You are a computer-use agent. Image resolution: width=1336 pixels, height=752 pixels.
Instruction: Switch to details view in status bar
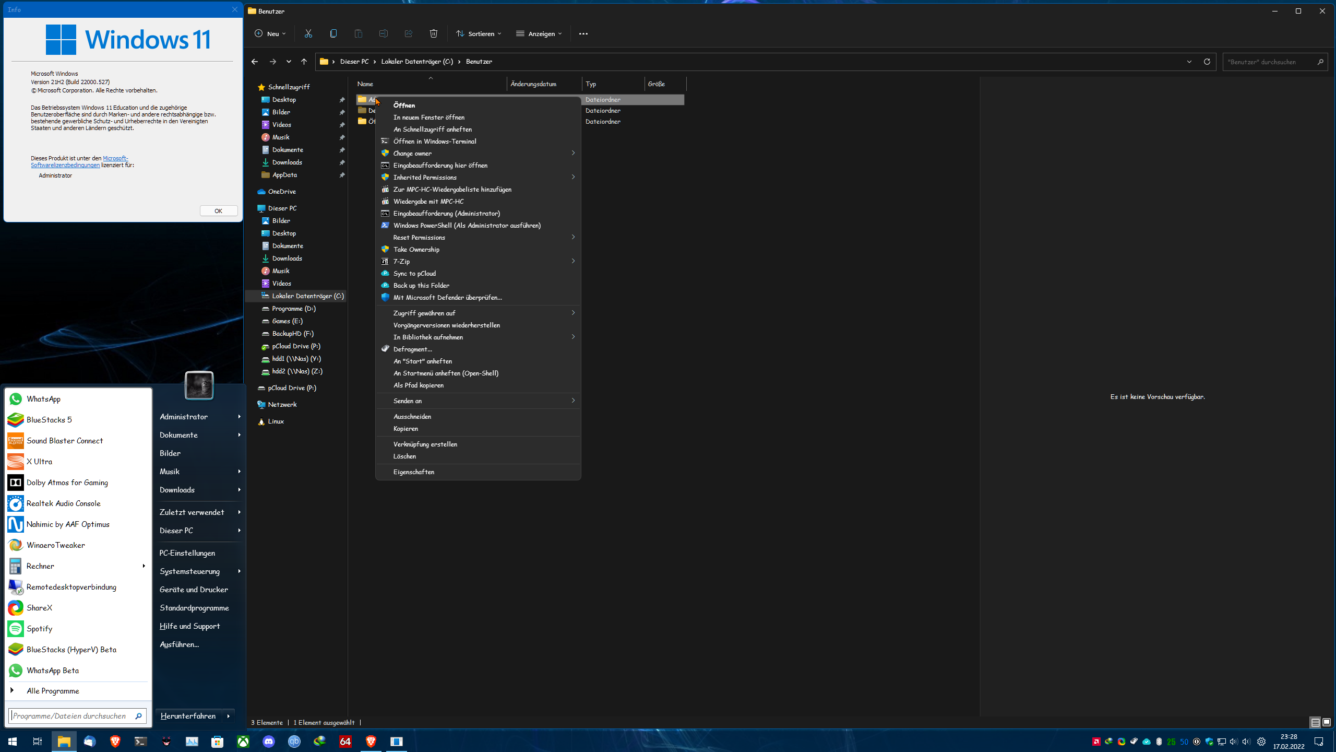pyautogui.click(x=1315, y=722)
